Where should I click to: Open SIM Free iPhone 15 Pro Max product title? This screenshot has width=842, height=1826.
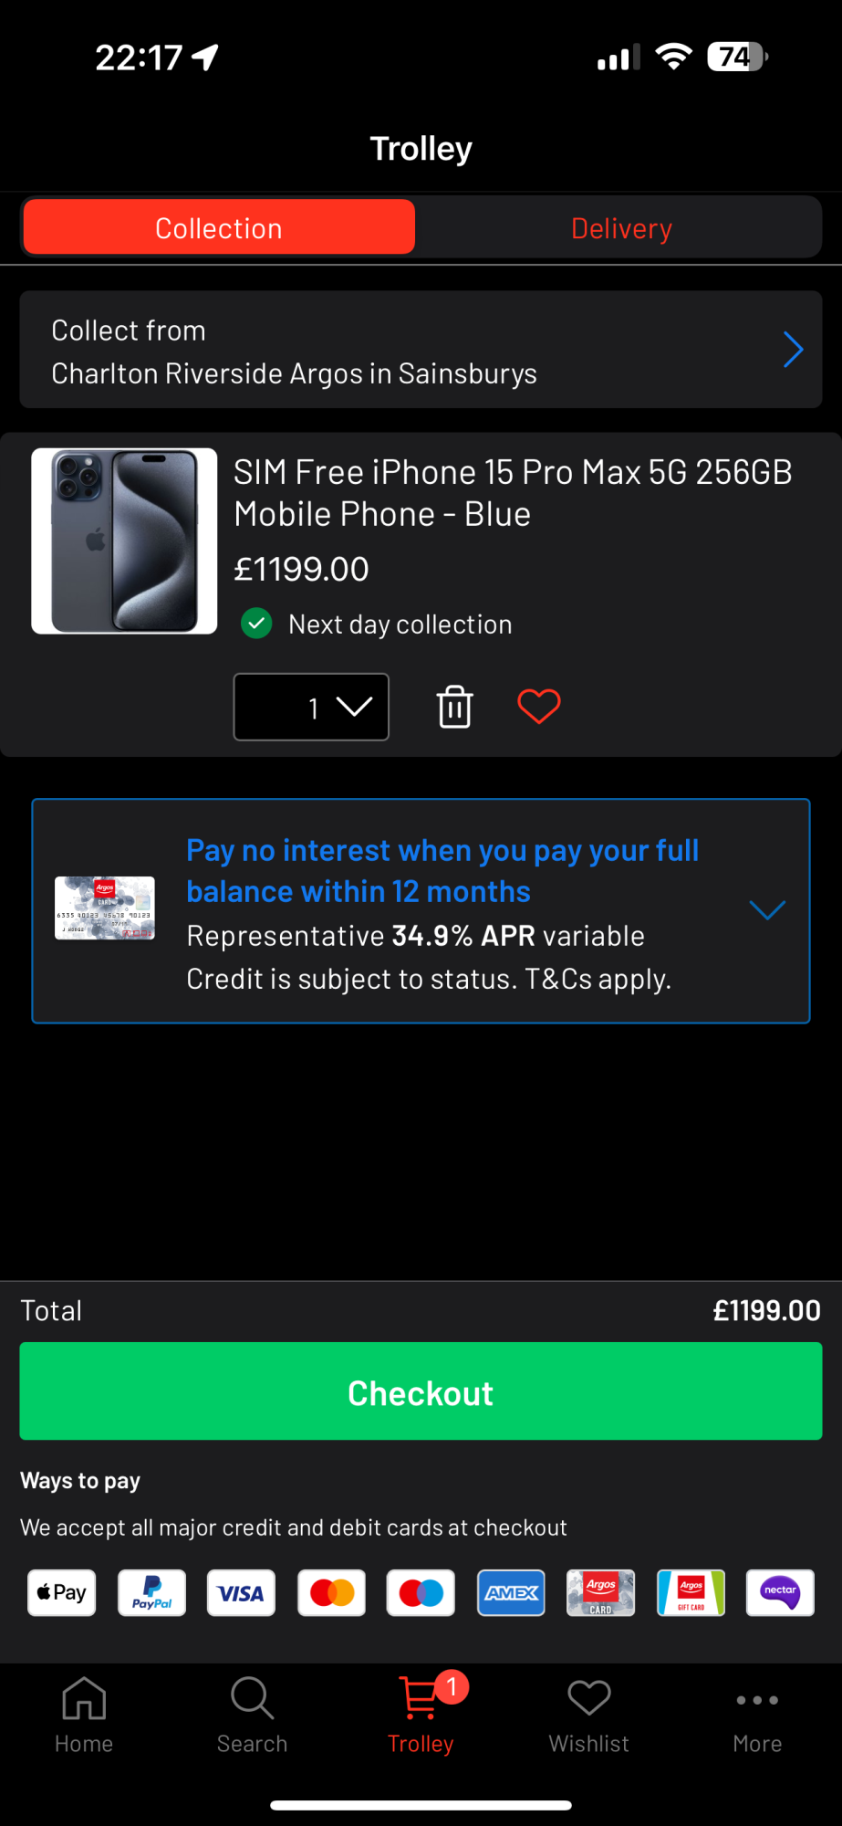click(513, 493)
